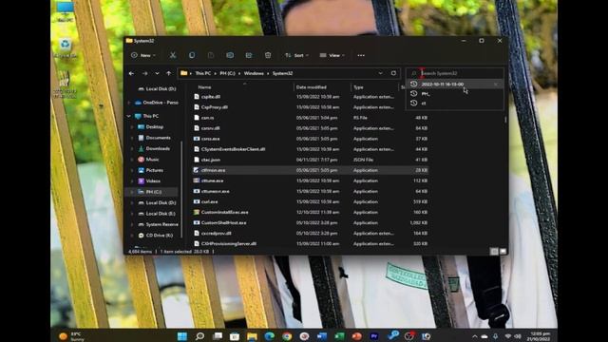Select the Rename icon in toolbar
Screen dimensions: 608x342
[x=230, y=55]
